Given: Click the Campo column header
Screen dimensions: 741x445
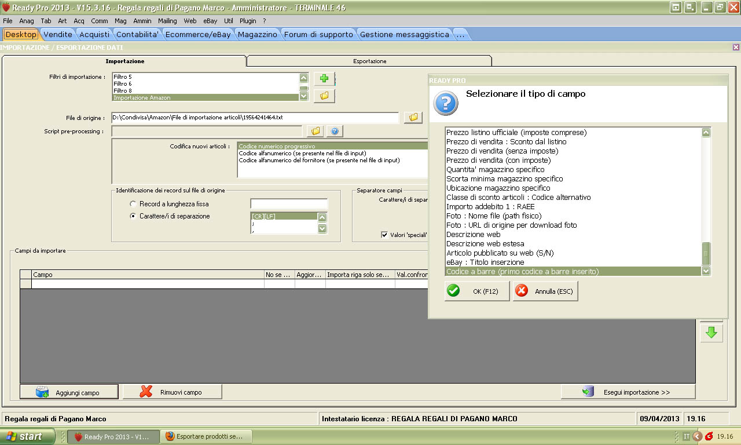Looking at the screenshot, I should tap(148, 275).
